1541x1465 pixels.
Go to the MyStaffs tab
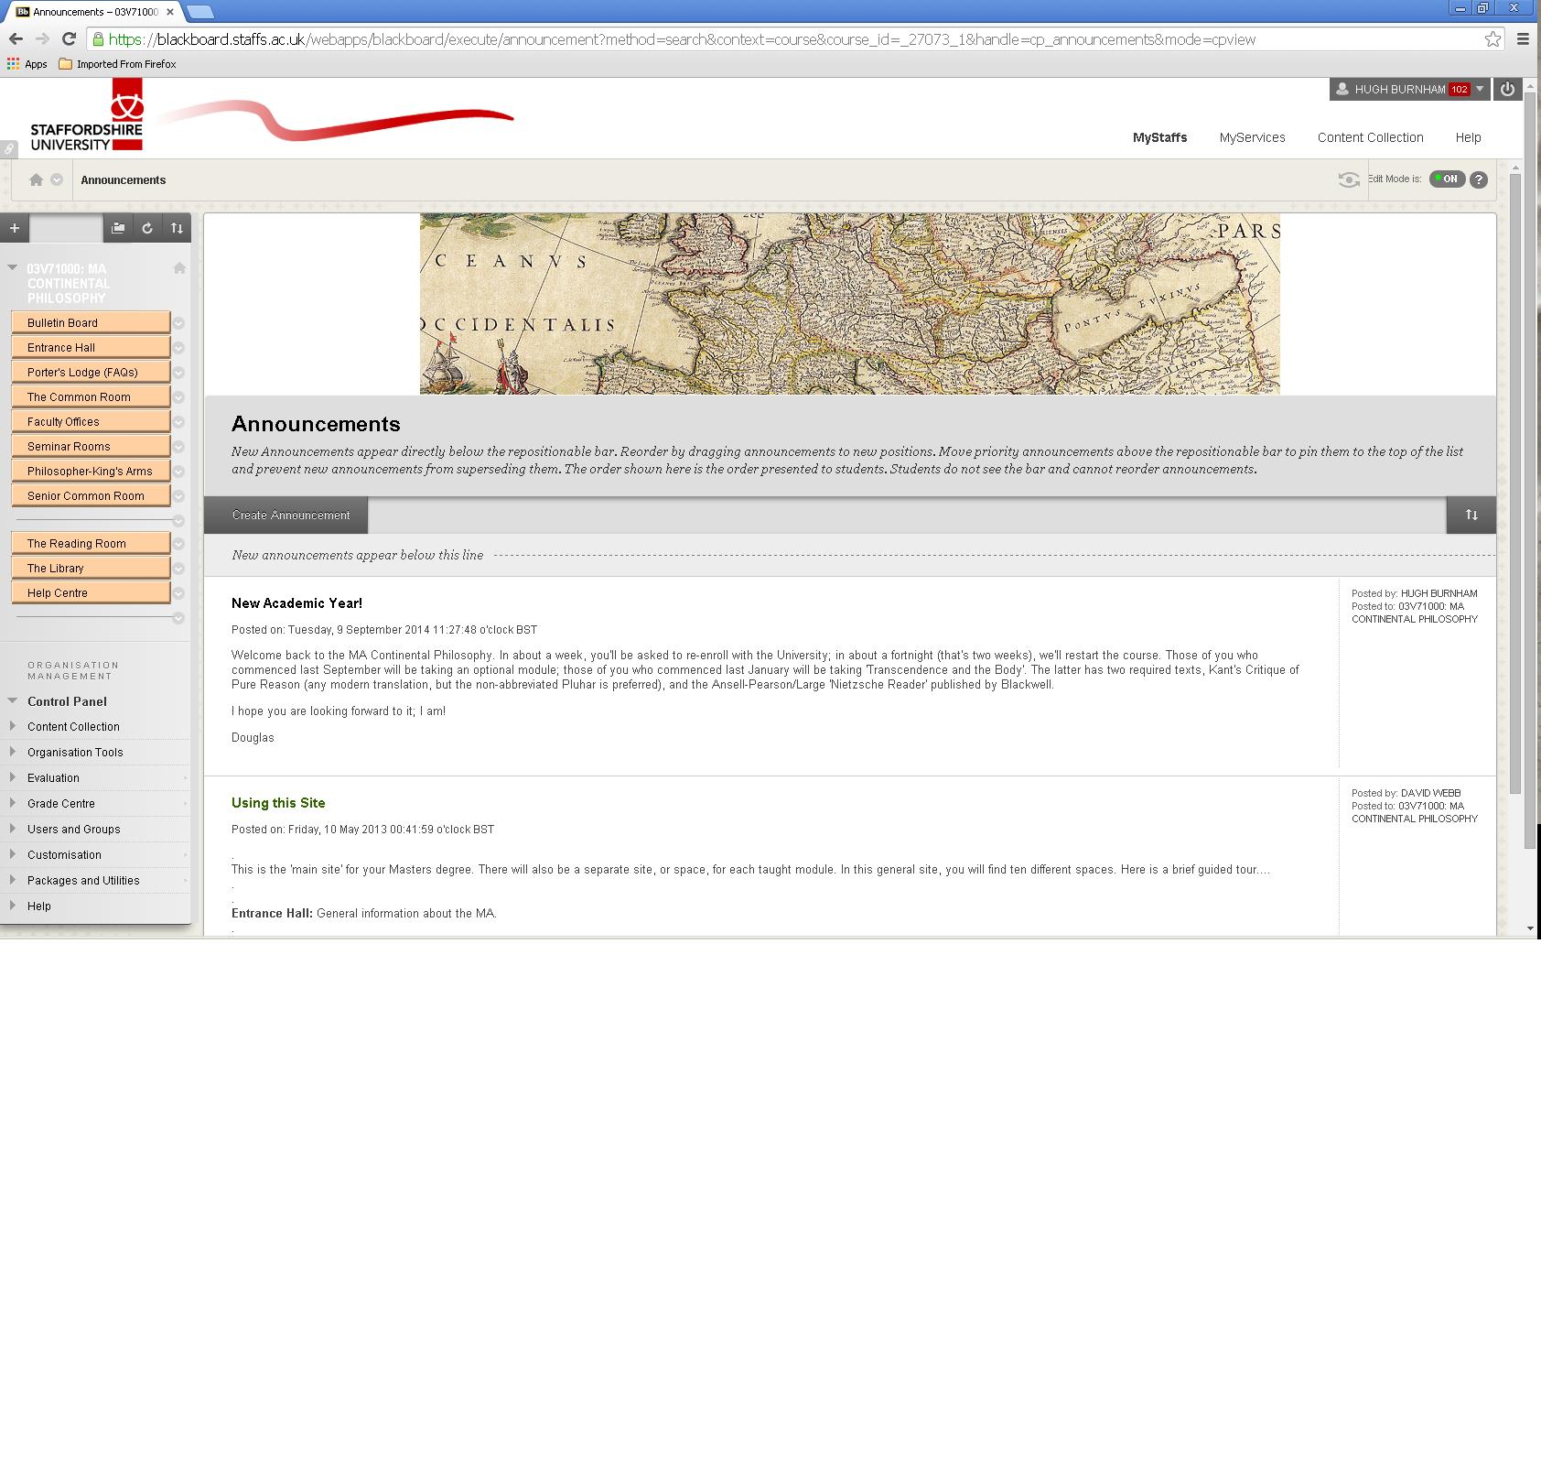click(x=1159, y=137)
